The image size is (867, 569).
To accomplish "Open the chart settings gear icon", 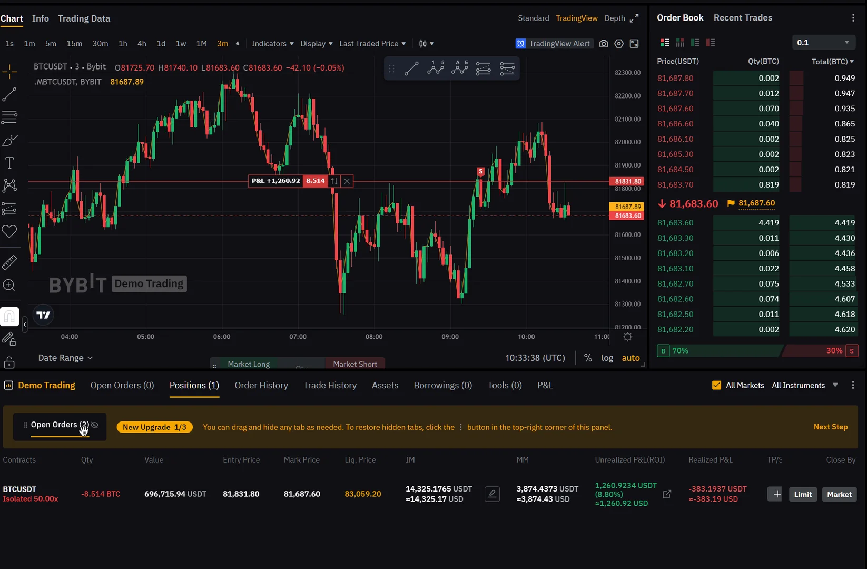I will pos(619,44).
